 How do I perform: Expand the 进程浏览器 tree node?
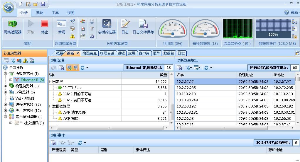click(x=5, y=105)
